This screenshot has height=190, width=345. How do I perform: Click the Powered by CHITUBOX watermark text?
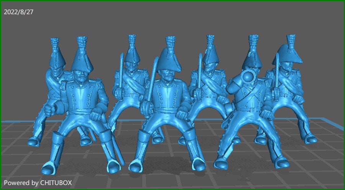[x=38, y=182]
